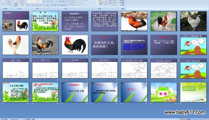Select slide 1 title slide with two roosters

[16, 21]
